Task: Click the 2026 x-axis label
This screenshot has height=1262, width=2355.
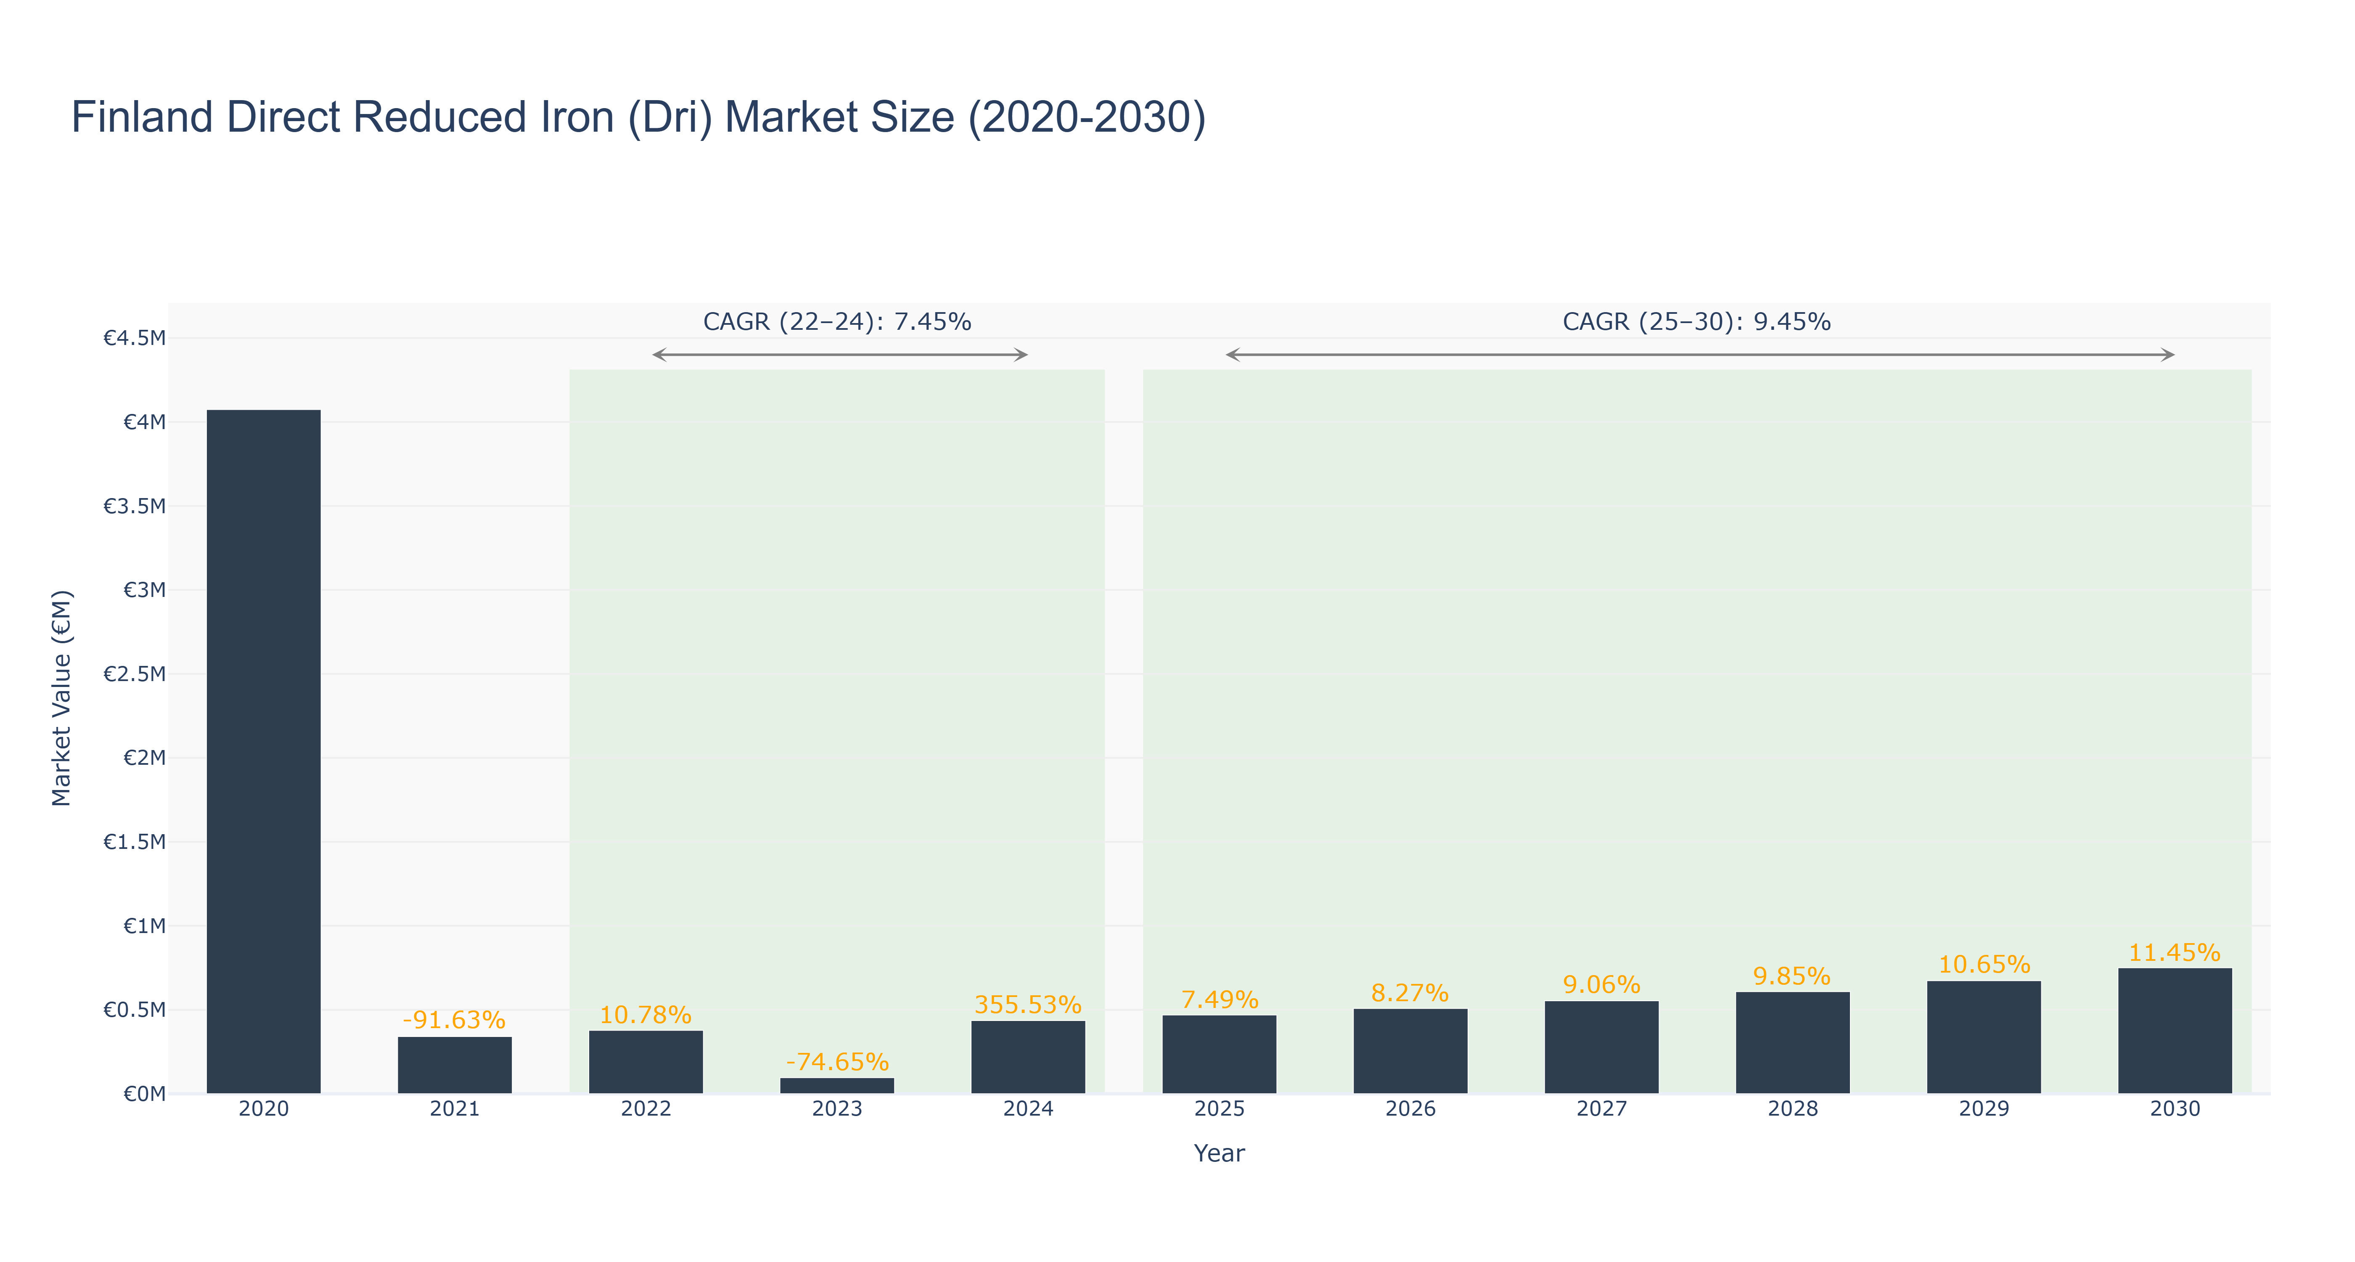Action: pos(1410,1109)
